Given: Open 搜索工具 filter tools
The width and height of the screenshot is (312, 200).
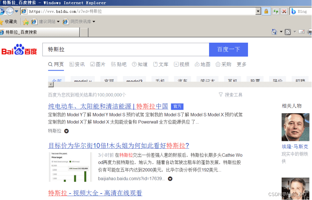Looking at the screenshot, I should [x=231, y=95].
